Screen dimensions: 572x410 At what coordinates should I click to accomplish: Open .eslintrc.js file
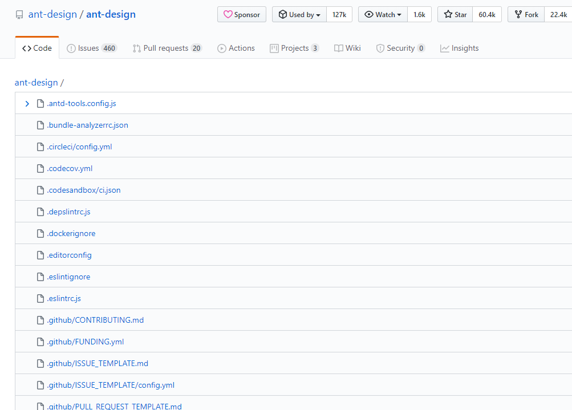coord(64,298)
